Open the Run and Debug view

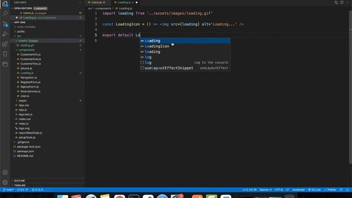5,34
